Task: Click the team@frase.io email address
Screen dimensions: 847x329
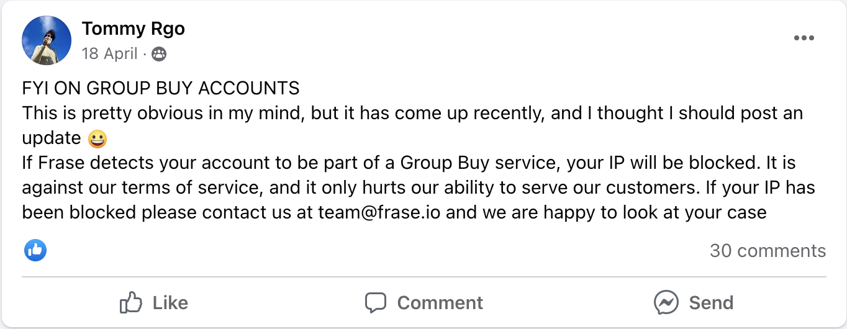Action: click(x=379, y=212)
